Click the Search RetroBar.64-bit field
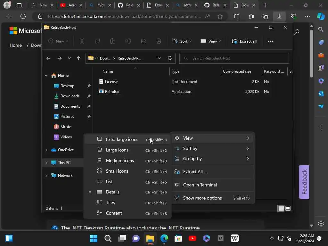 coord(234,58)
